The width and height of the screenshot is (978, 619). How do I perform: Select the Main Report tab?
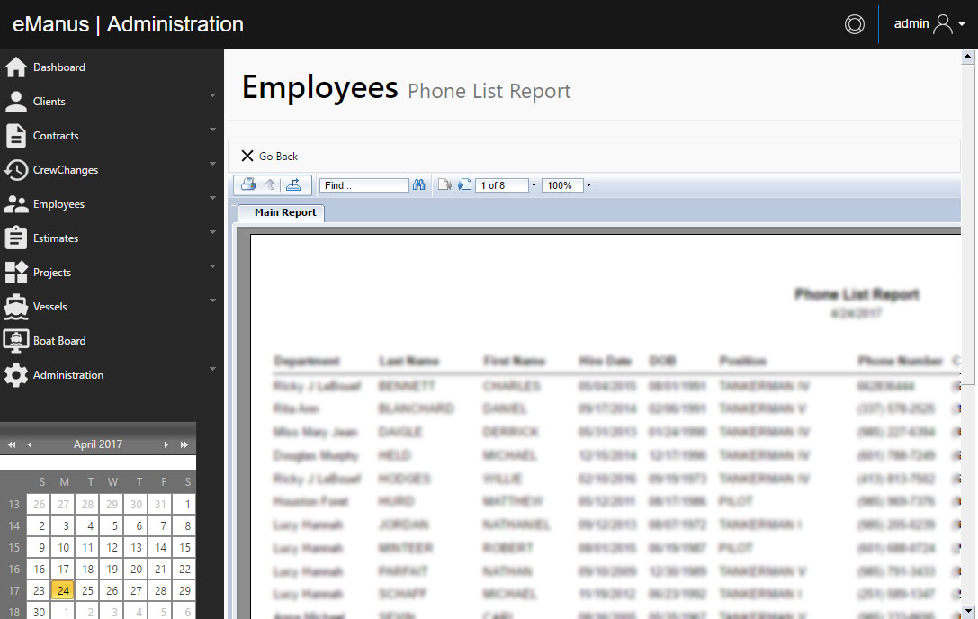pyautogui.click(x=285, y=213)
